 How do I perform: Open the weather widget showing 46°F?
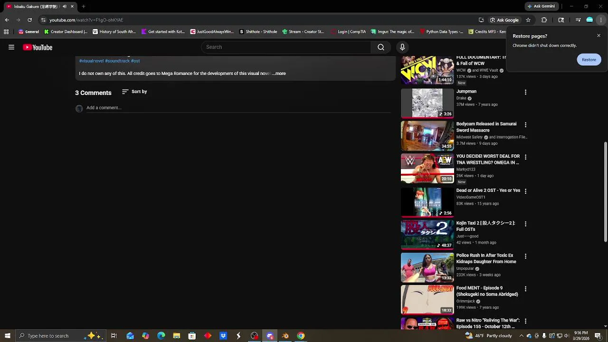pyautogui.click(x=489, y=336)
